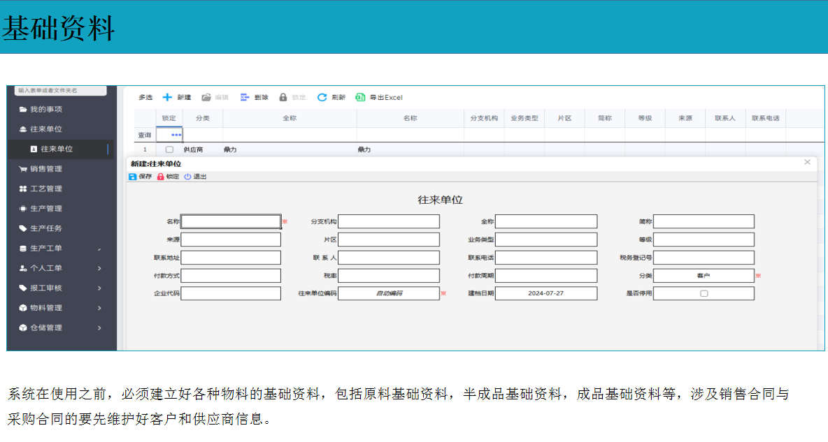Click the 导出Excel icon

(x=360, y=97)
